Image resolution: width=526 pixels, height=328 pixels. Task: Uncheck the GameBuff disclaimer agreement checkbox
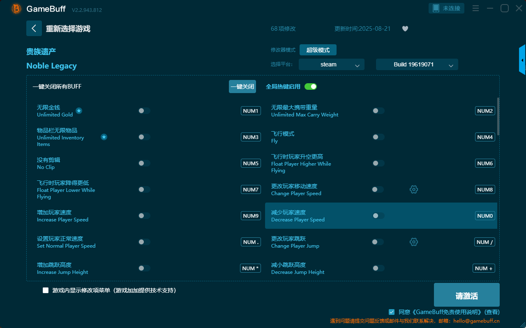tap(392, 312)
